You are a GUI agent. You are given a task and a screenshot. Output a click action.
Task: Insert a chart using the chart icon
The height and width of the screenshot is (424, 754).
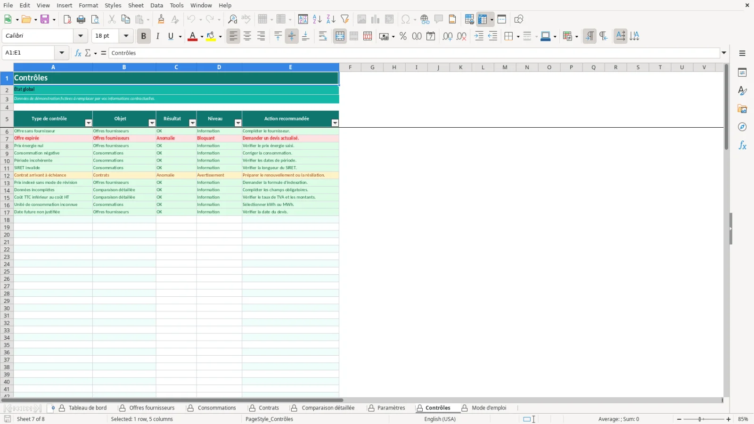pyautogui.click(x=376, y=19)
